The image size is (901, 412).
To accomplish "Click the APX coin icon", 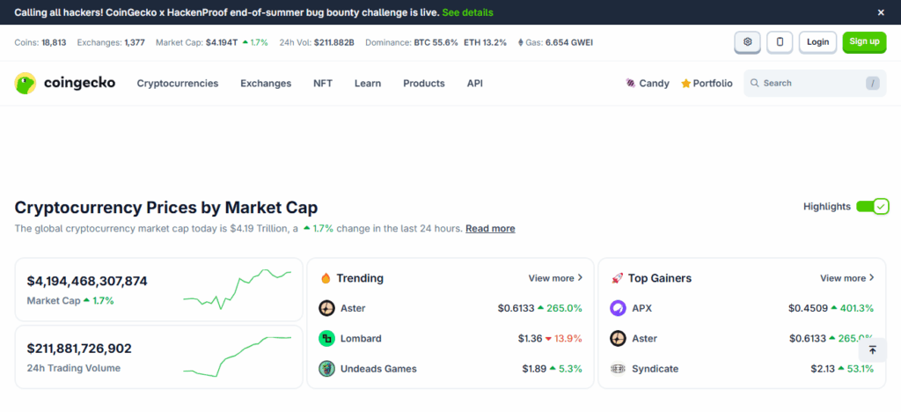I will 618,309.
